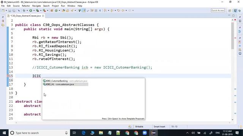Screen dimensions: 243x136
Task: Open Package Explorer from left trim bar
Action: pyautogui.click(x=3, y=21)
